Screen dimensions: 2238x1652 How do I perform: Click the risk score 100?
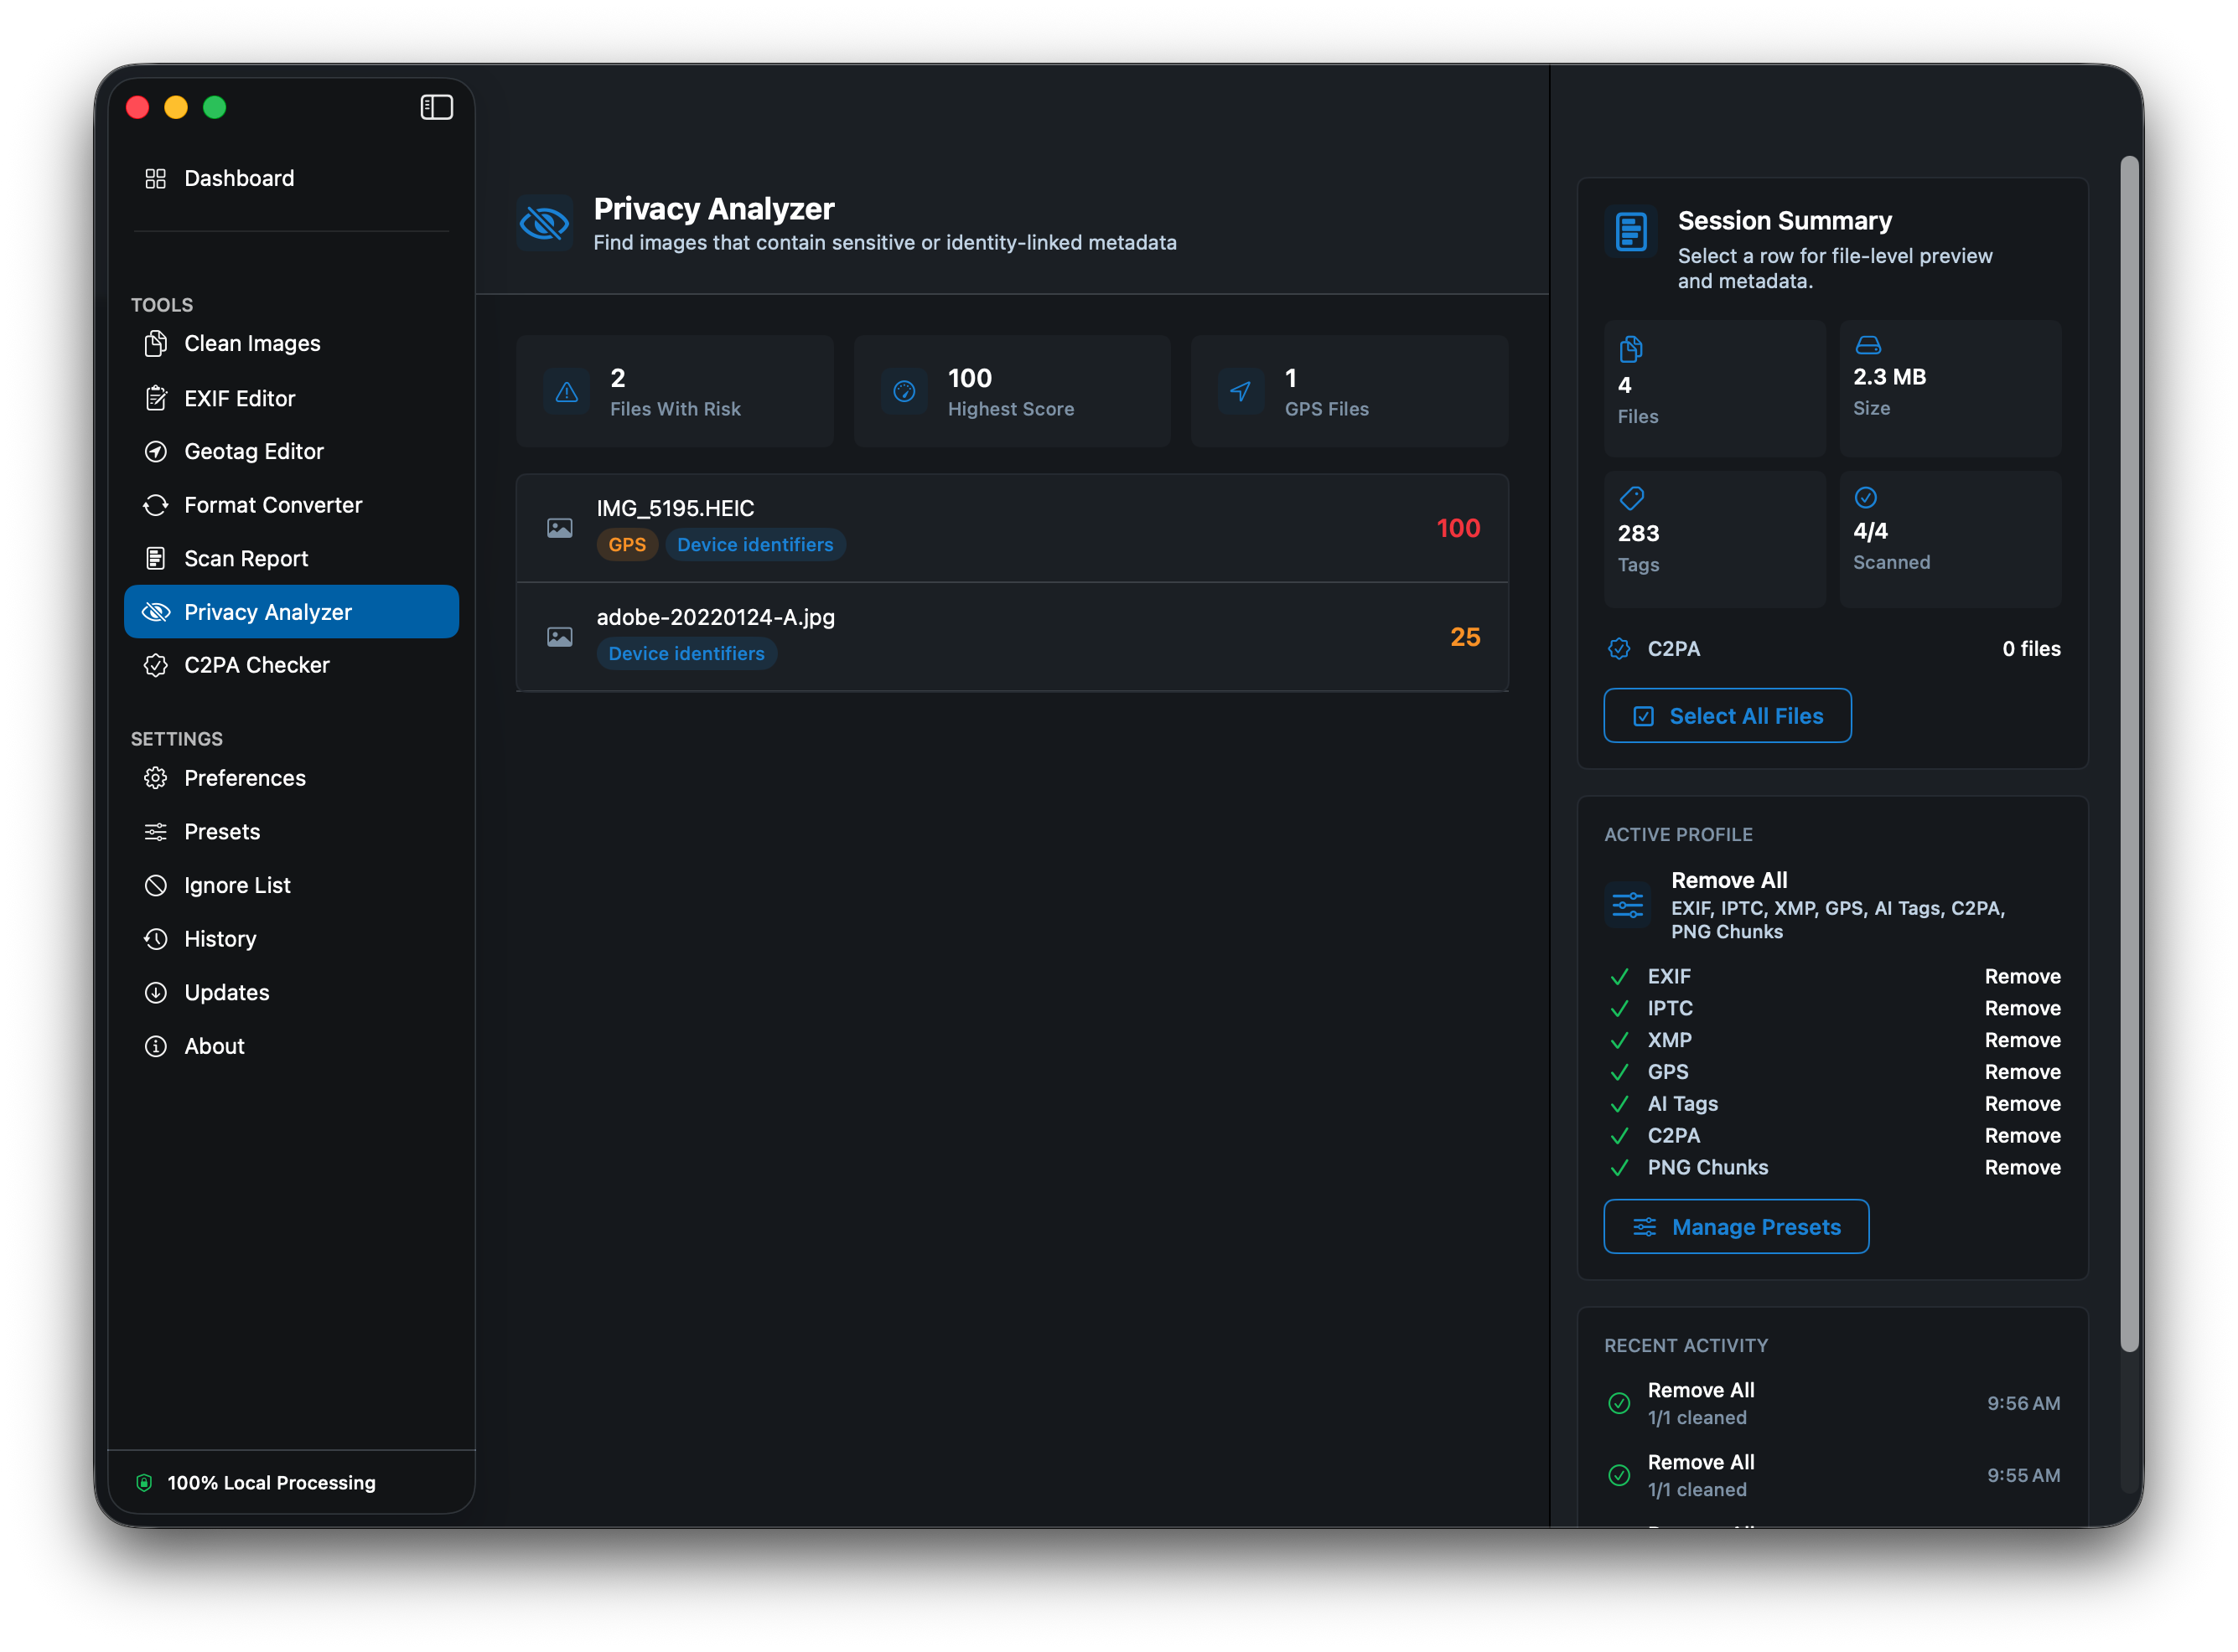point(1458,528)
